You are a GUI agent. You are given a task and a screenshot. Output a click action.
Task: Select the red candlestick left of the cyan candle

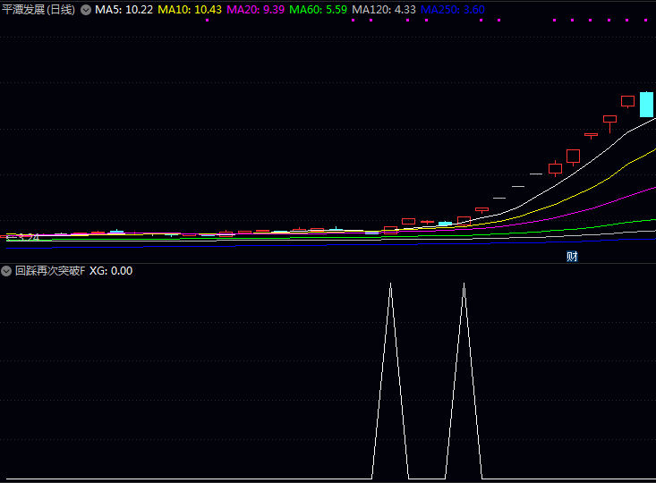(627, 101)
